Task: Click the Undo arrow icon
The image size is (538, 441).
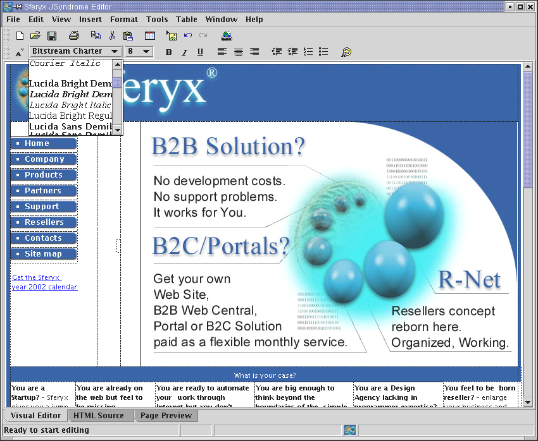Action: coord(188,36)
